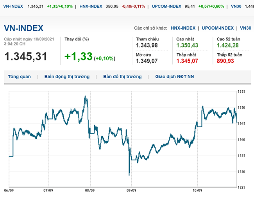254x197 pixels.
Task: Select HNX-INDEX in the top ticker bar
Action: 91,7
